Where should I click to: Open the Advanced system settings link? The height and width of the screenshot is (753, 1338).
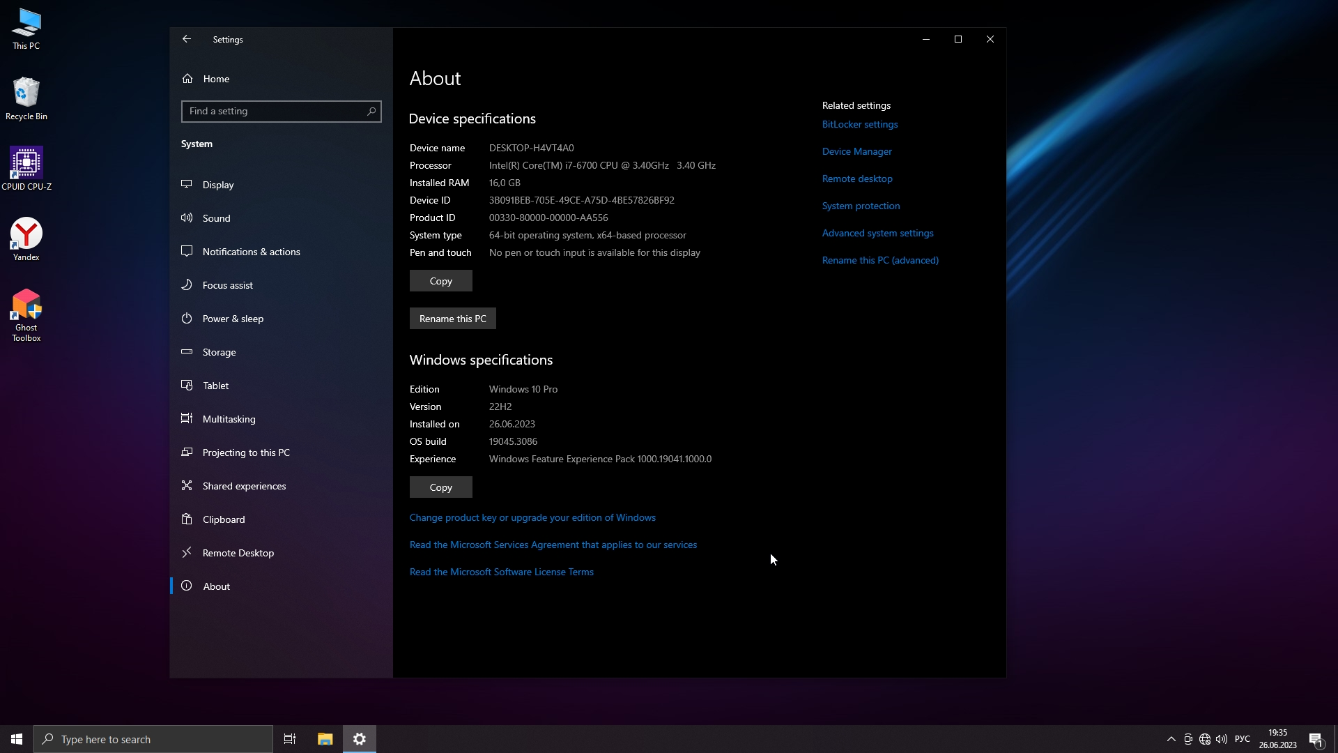877,233
